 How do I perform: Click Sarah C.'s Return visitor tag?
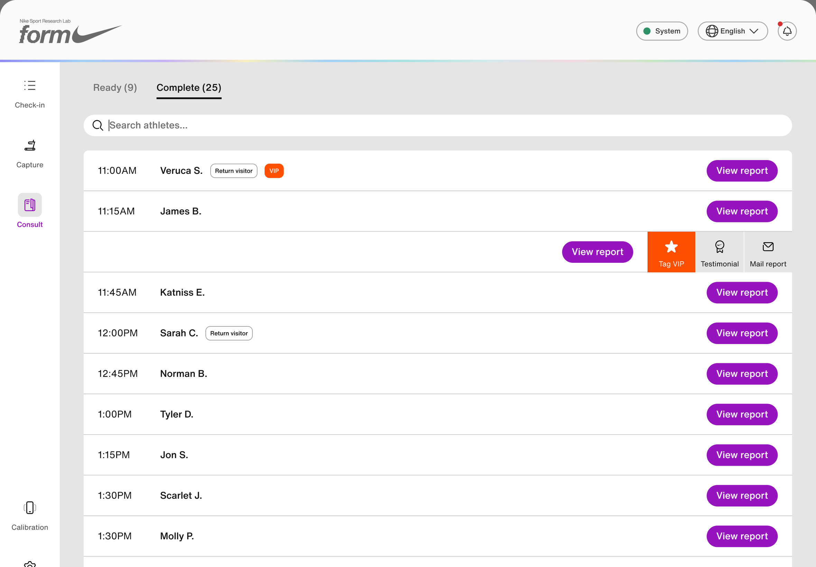pyautogui.click(x=229, y=333)
